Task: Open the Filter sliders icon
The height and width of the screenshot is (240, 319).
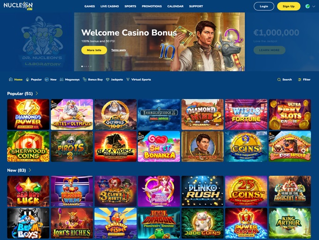Action: click(x=299, y=80)
